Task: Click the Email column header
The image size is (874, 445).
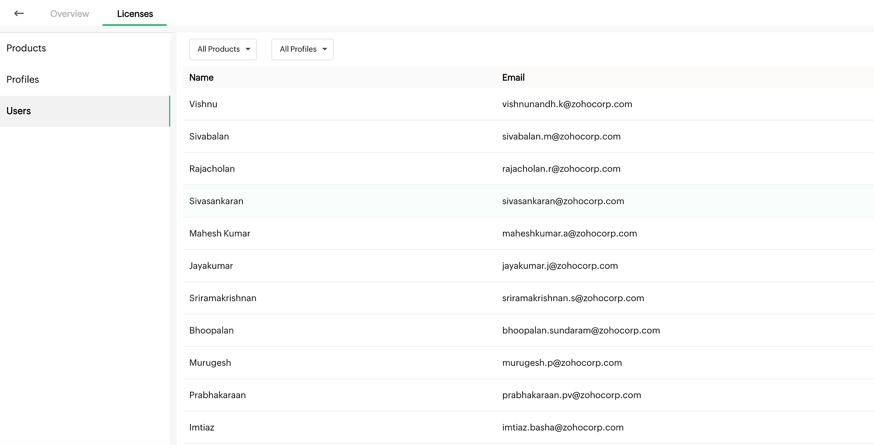Action: (x=513, y=78)
